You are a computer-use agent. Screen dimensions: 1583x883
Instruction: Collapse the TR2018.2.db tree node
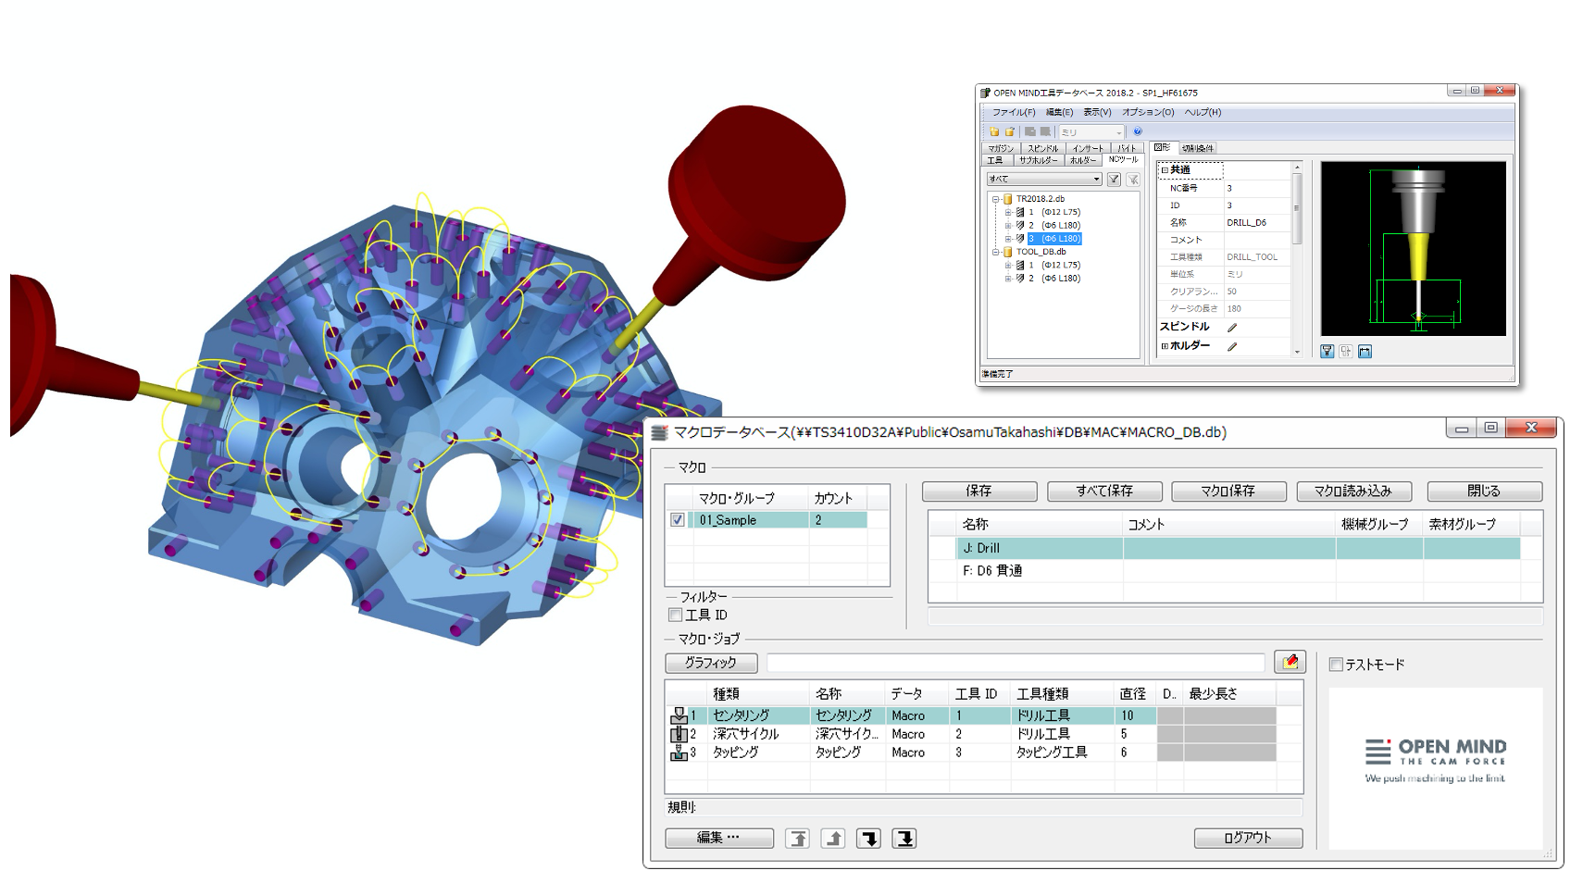(996, 199)
